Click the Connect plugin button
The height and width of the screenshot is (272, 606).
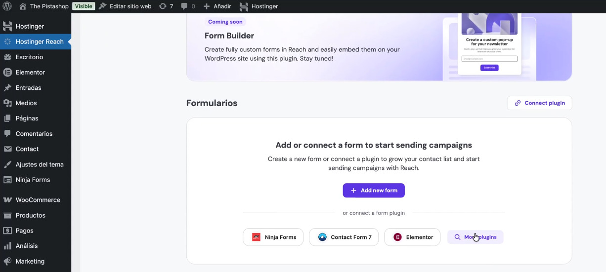pos(539,103)
